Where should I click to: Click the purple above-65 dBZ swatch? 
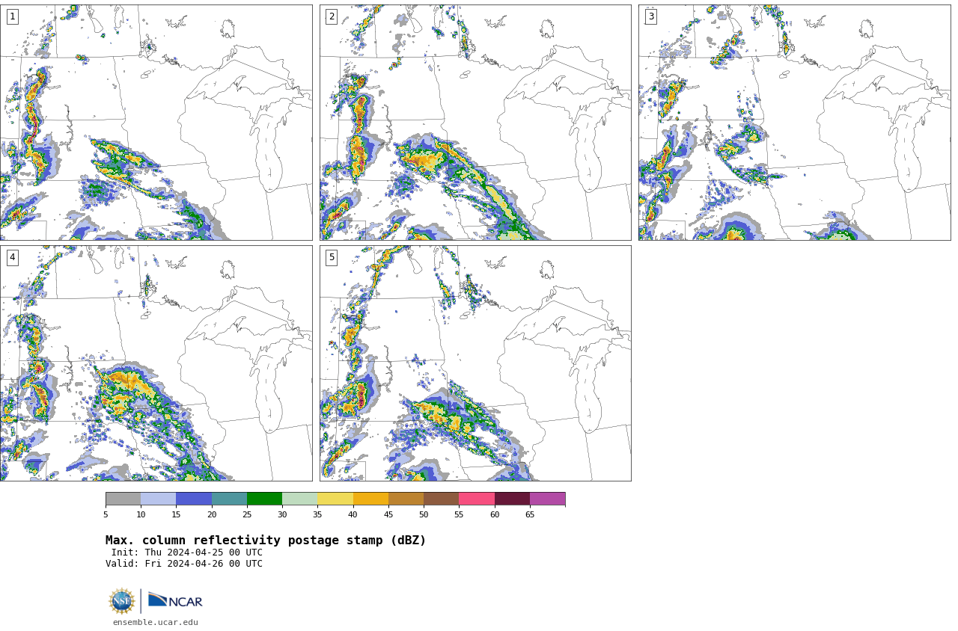547,499
